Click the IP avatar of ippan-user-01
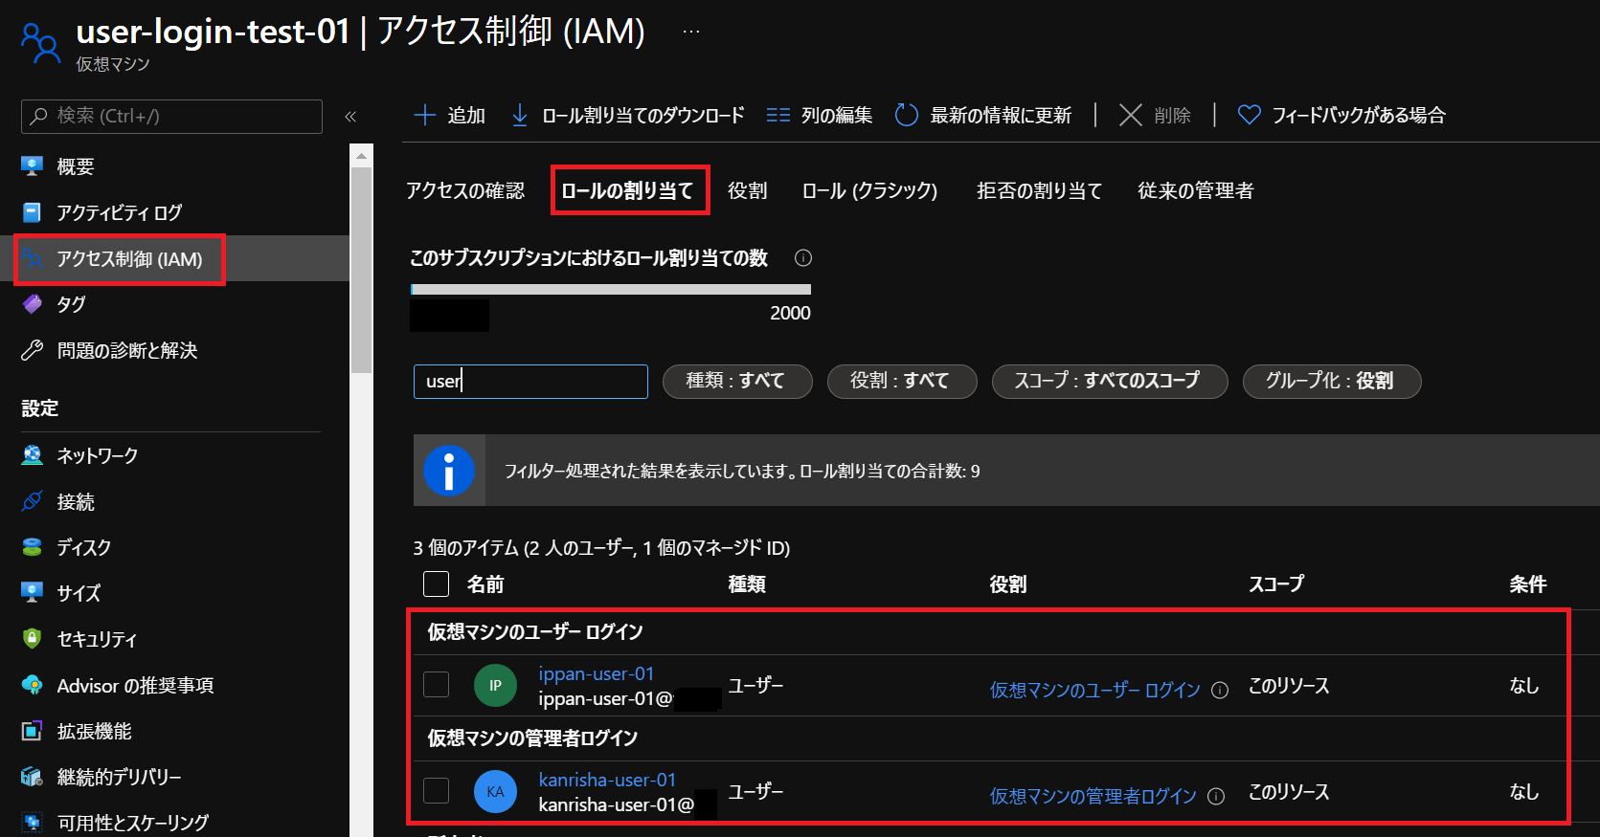1600x837 pixels. [495, 685]
